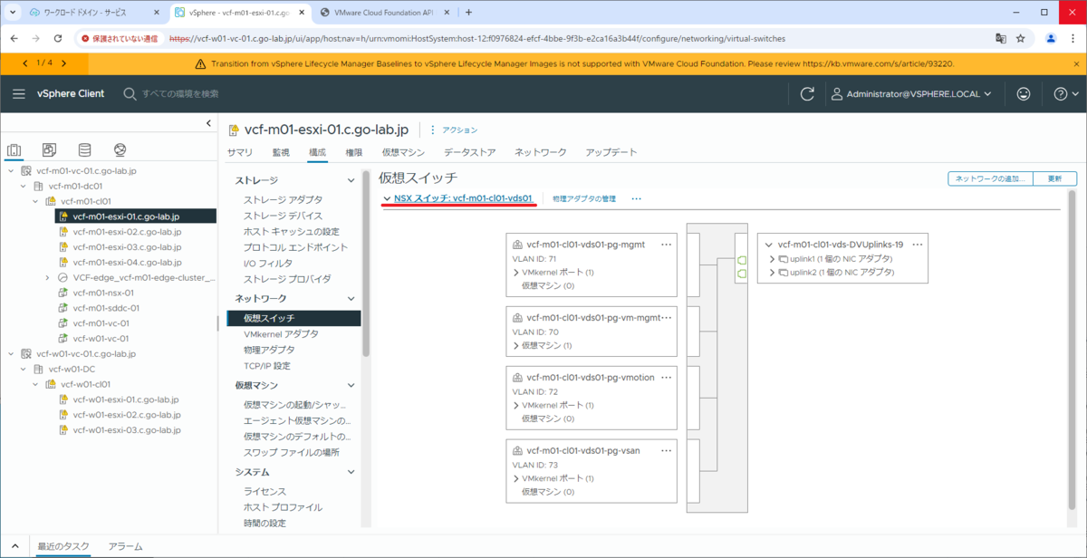Viewport: 1087px width, 558px height.
Task: Open the 仮想マシン tab
Action: [403, 152]
